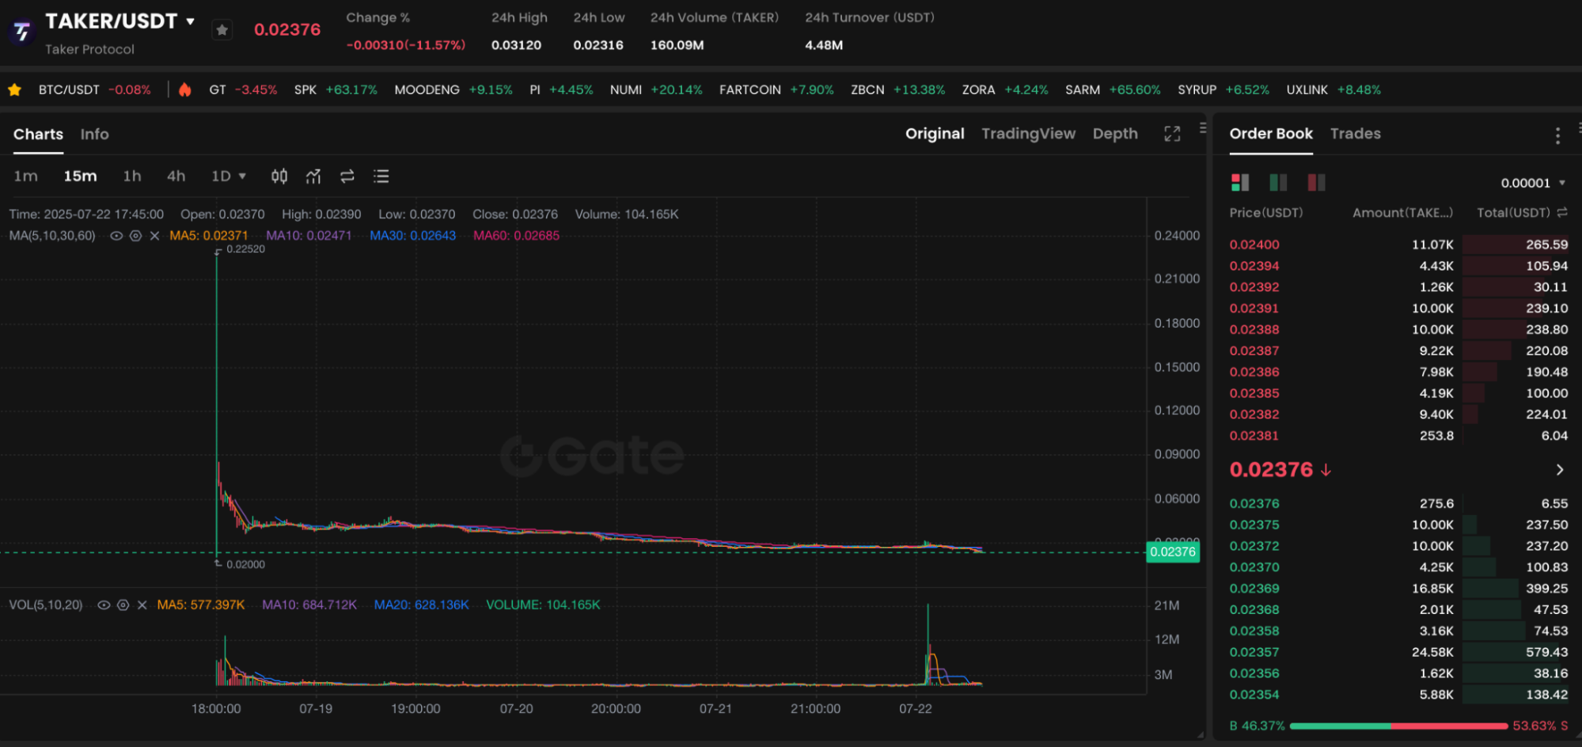Screen dimensions: 1582x747
Task: Expand the 1D timeframe dropdown
Action: coord(229,176)
